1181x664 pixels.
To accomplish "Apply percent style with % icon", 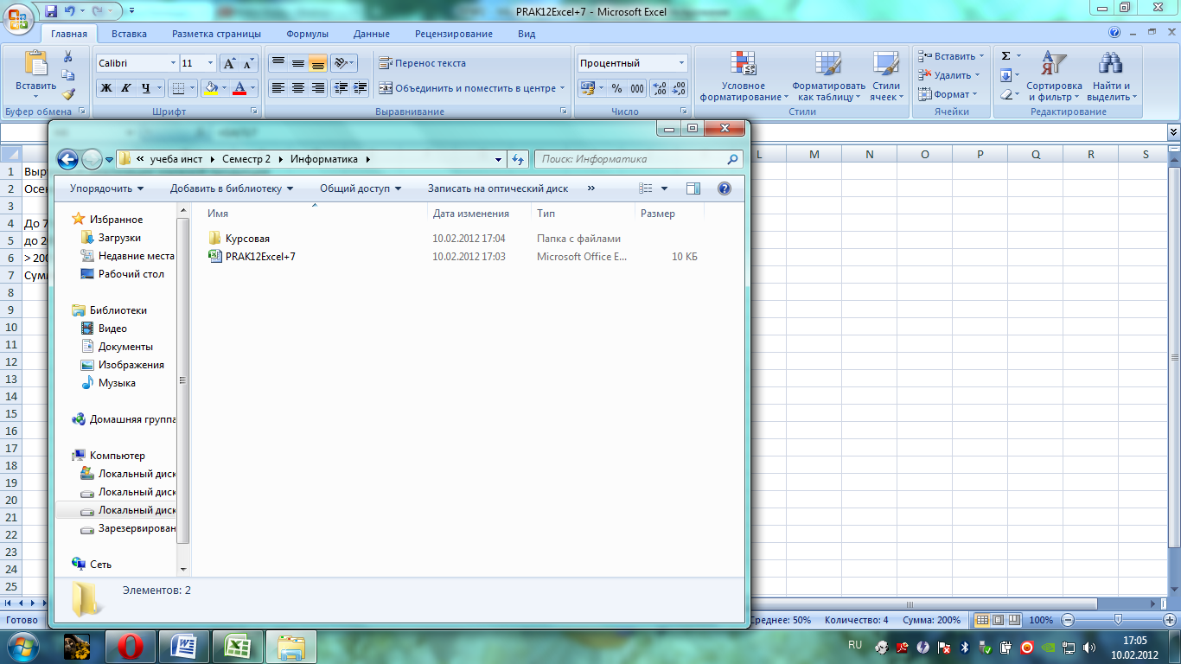I will point(616,88).
